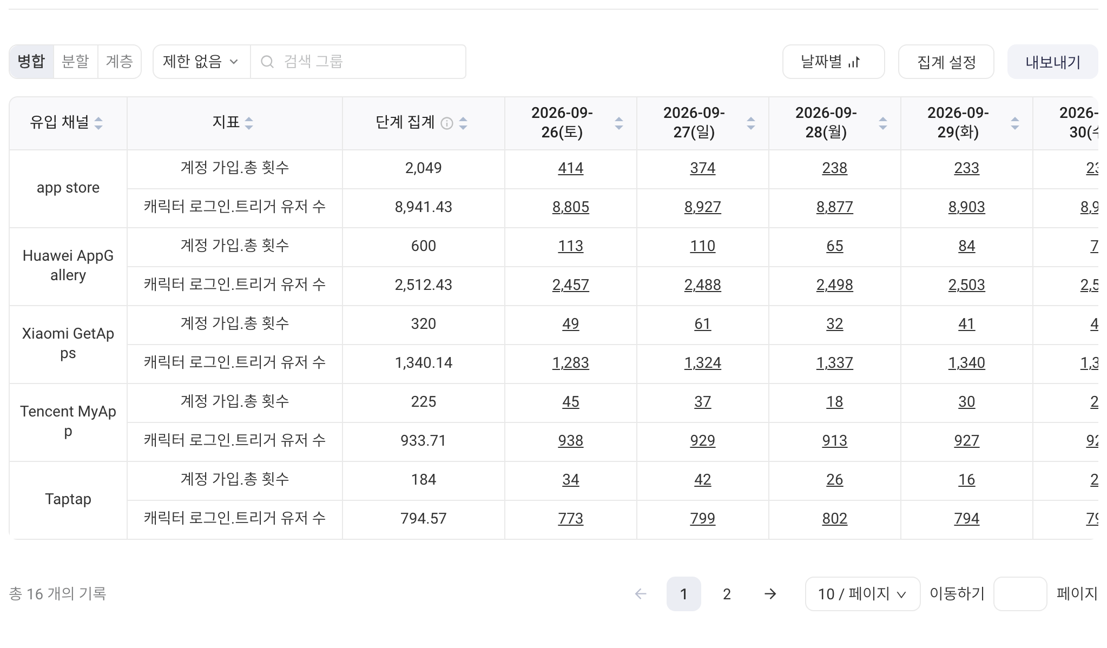Click the Taptap channel cell
1107x648 pixels.
68,500
